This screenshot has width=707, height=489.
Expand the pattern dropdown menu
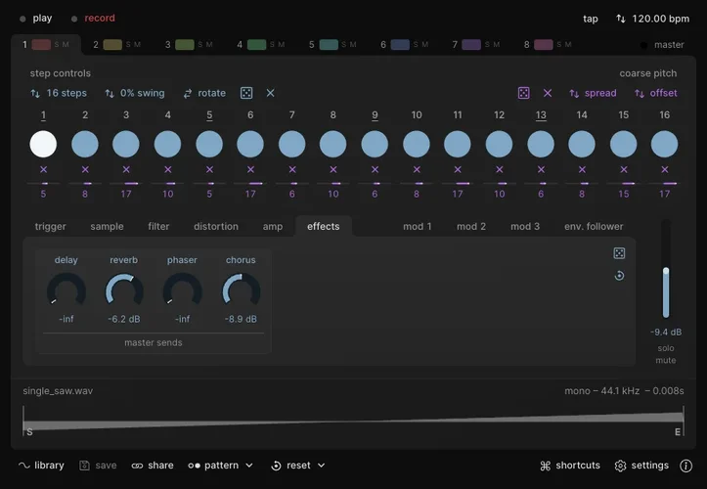click(221, 466)
